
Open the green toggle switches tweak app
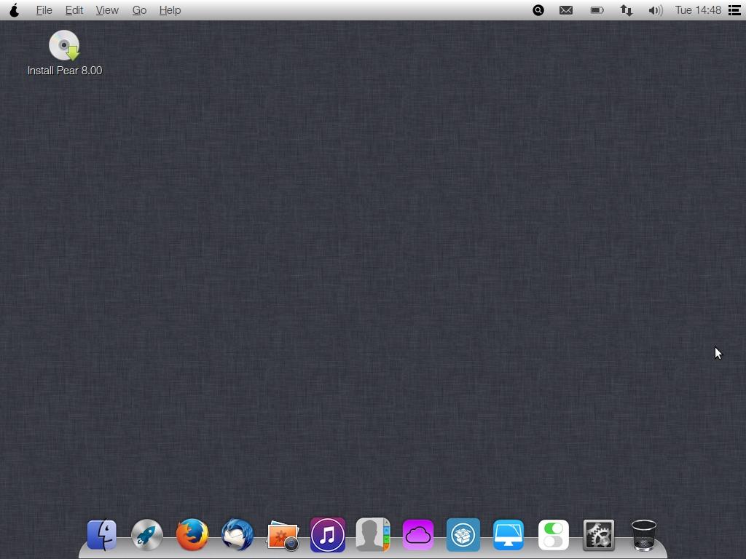[554, 535]
